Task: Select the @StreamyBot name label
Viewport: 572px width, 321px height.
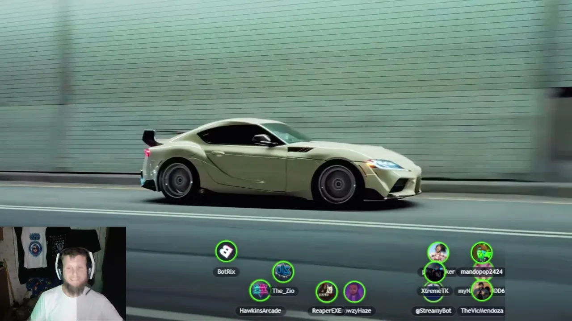Action: 433,311
